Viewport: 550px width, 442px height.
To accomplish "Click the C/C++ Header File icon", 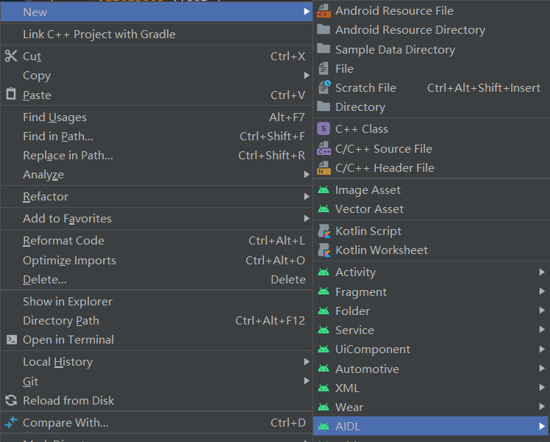I will tap(324, 167).
